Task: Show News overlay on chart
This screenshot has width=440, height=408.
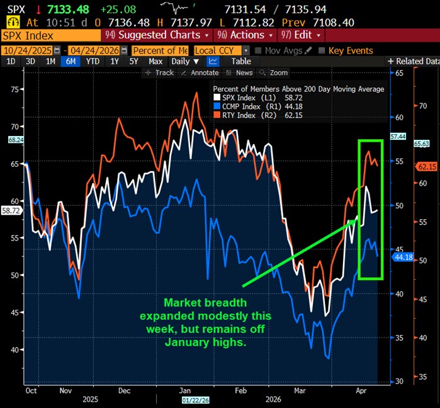Action: tap(241, 73)
